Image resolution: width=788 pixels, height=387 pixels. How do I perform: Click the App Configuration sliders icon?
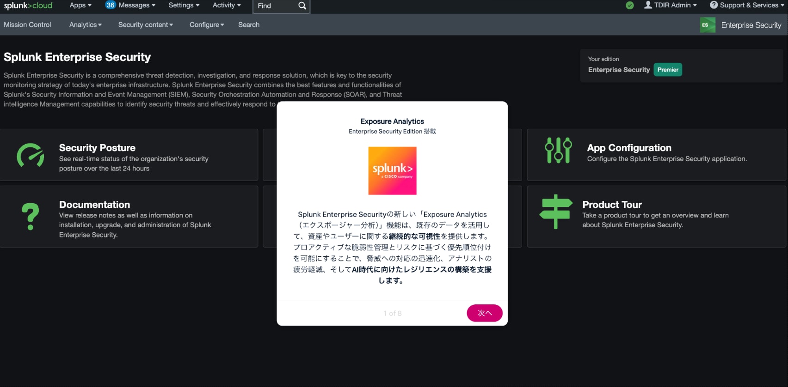pyautogui.click(x=558, y=150)
